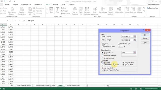Open the INSERT ribbon tab
The image size is (161, 90).
(15, 5)
